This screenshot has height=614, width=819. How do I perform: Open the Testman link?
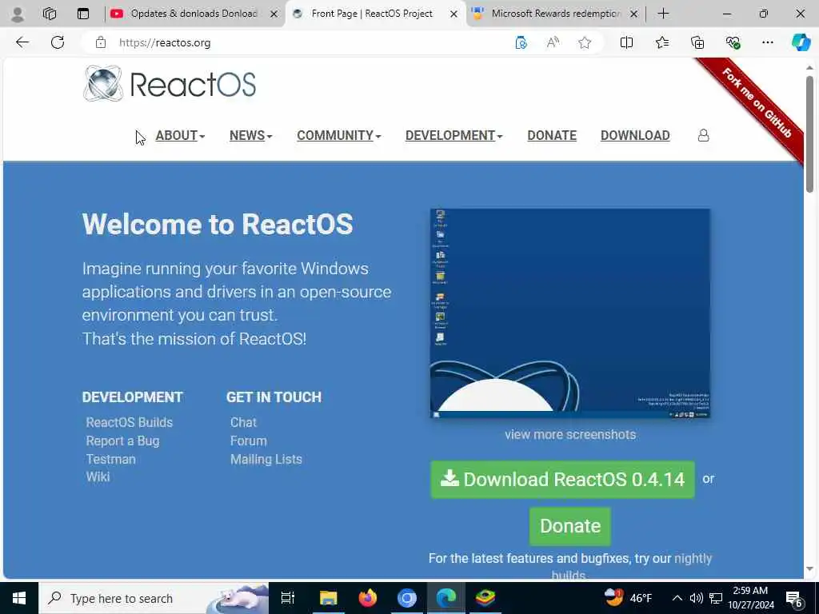tap(110, 460)
